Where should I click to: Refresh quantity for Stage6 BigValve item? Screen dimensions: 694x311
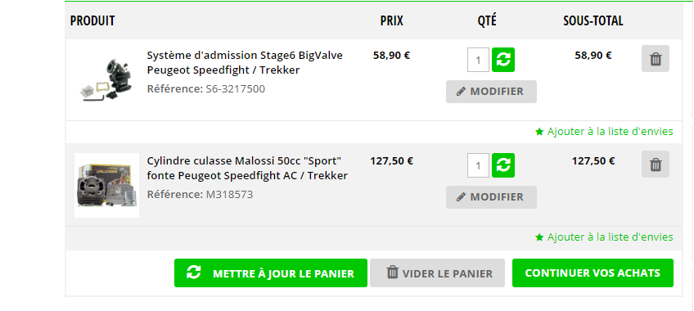[503, 60]
